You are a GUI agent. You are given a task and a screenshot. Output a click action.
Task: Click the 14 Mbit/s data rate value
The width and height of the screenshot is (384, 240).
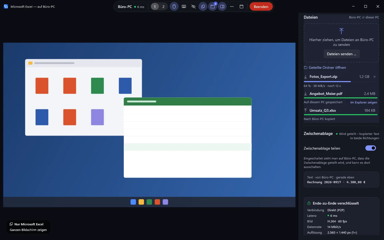(x=334, y=227)
